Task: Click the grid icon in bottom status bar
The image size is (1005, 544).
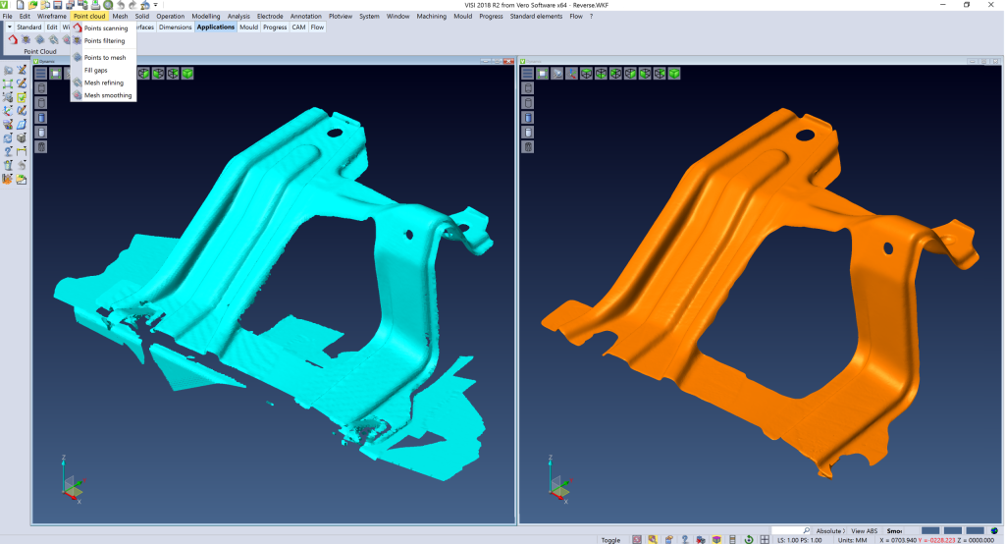Action: coord(764,539)
